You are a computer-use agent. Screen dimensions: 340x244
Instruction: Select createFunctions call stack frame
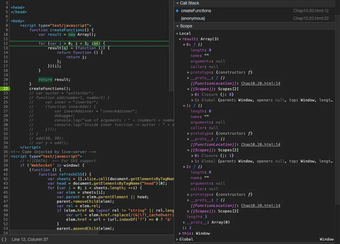point(255,11)
